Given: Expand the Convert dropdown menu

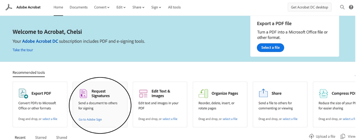Looking at the screenshot, I should [x=102, y=7].
